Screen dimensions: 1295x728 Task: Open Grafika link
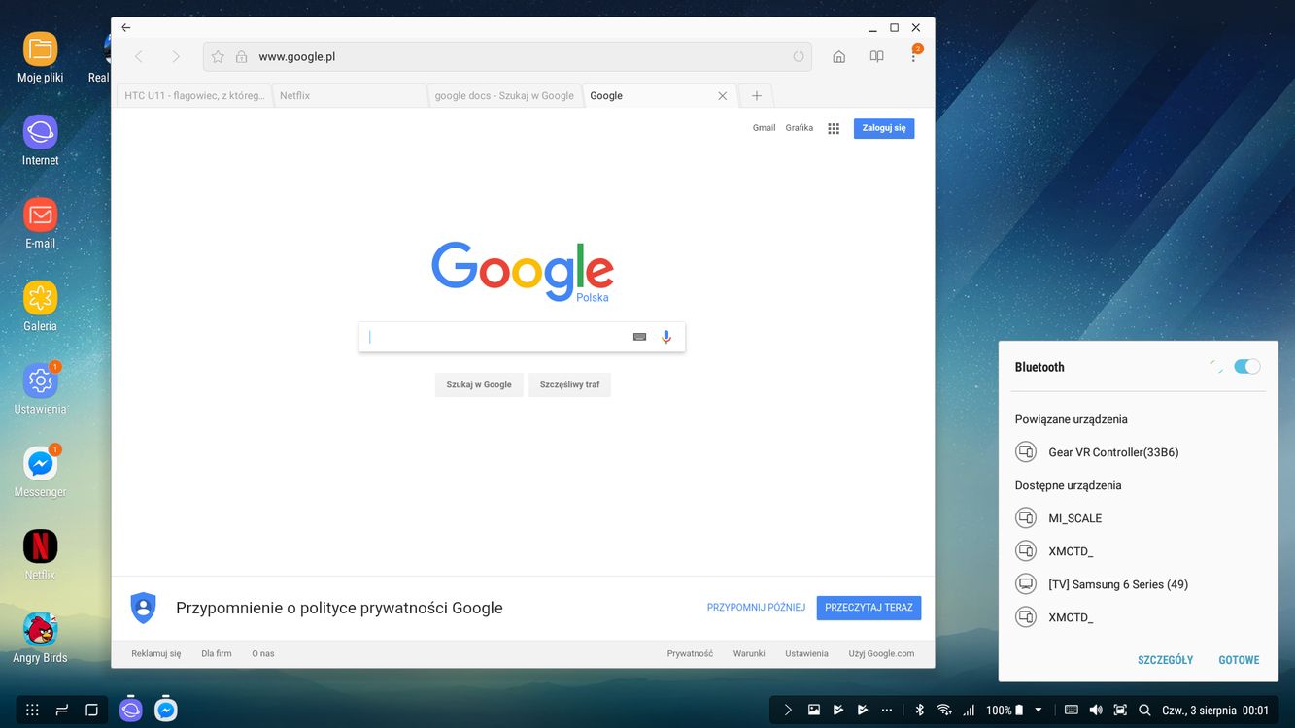(x=800, y=128)
